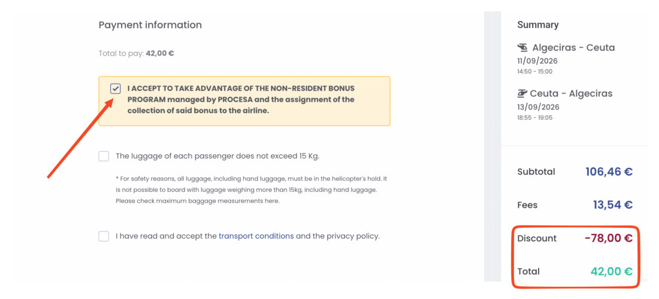This screenshot has height=299, width=659.
Task: Click the return date 13/09/2026
Action: 538,107
